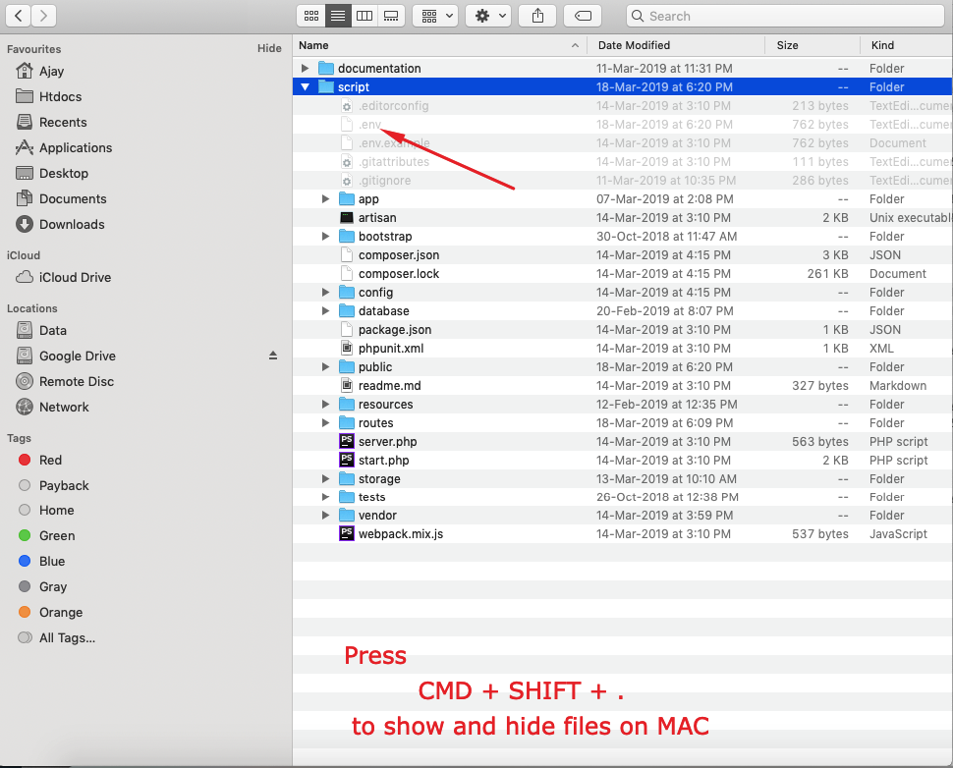This screenshot has width=953, height=768.
Task: Hide the Favourites sidebar section
Action: [x=269, y=48]
